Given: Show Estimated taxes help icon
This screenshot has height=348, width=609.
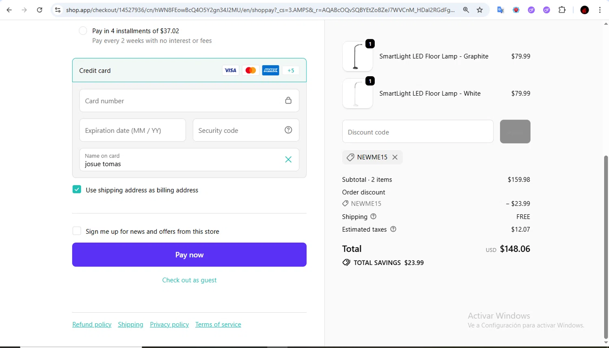Looking at the screenshot, I should tap(393, 229).
